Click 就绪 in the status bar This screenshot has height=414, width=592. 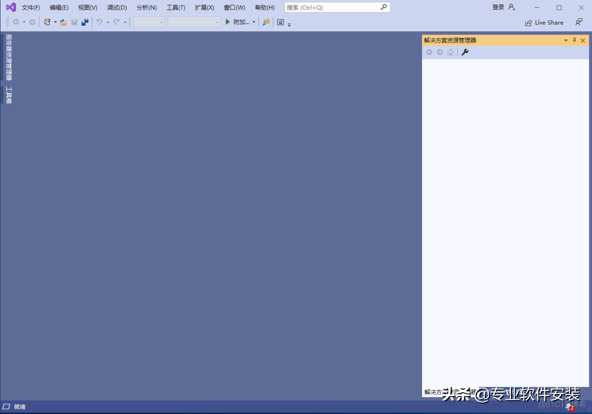(x=19, y=407)
